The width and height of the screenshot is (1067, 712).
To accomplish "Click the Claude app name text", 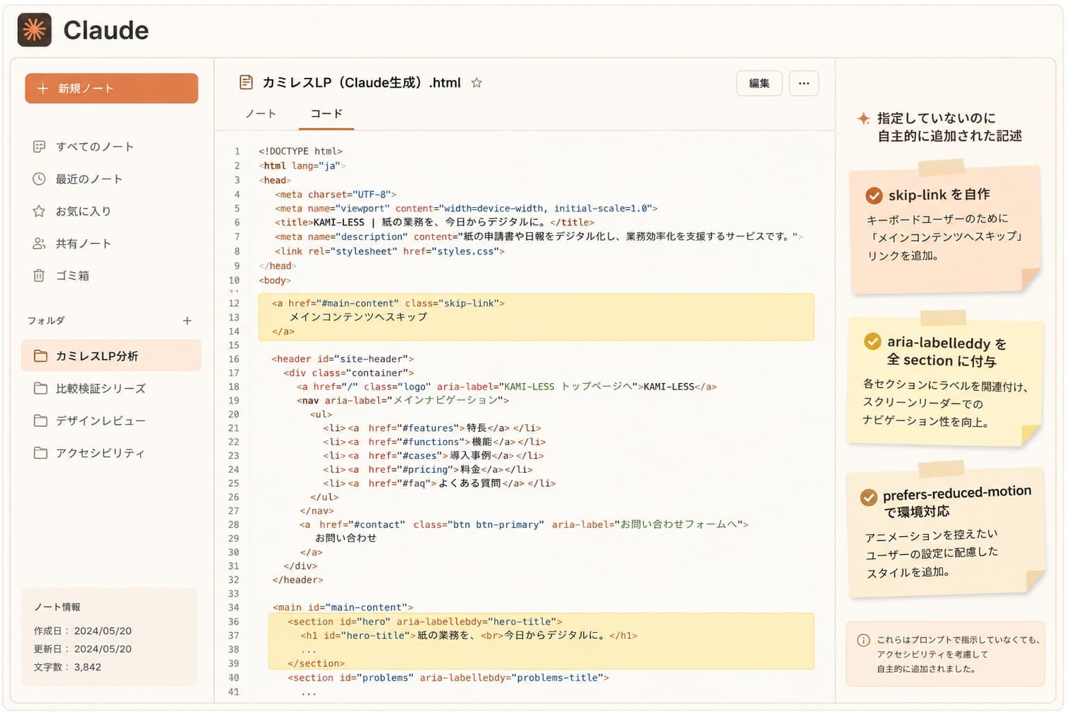I will pos(106,31).
